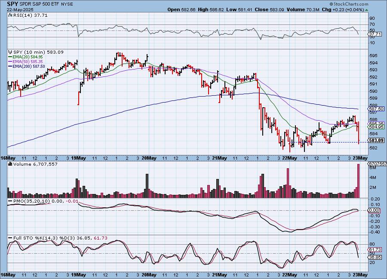
Task: Click the 10 label on the RSI axis
Action: pos(372,43)
